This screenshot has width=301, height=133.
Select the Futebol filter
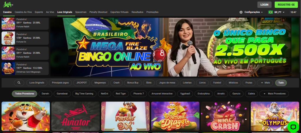coord(217,83)
